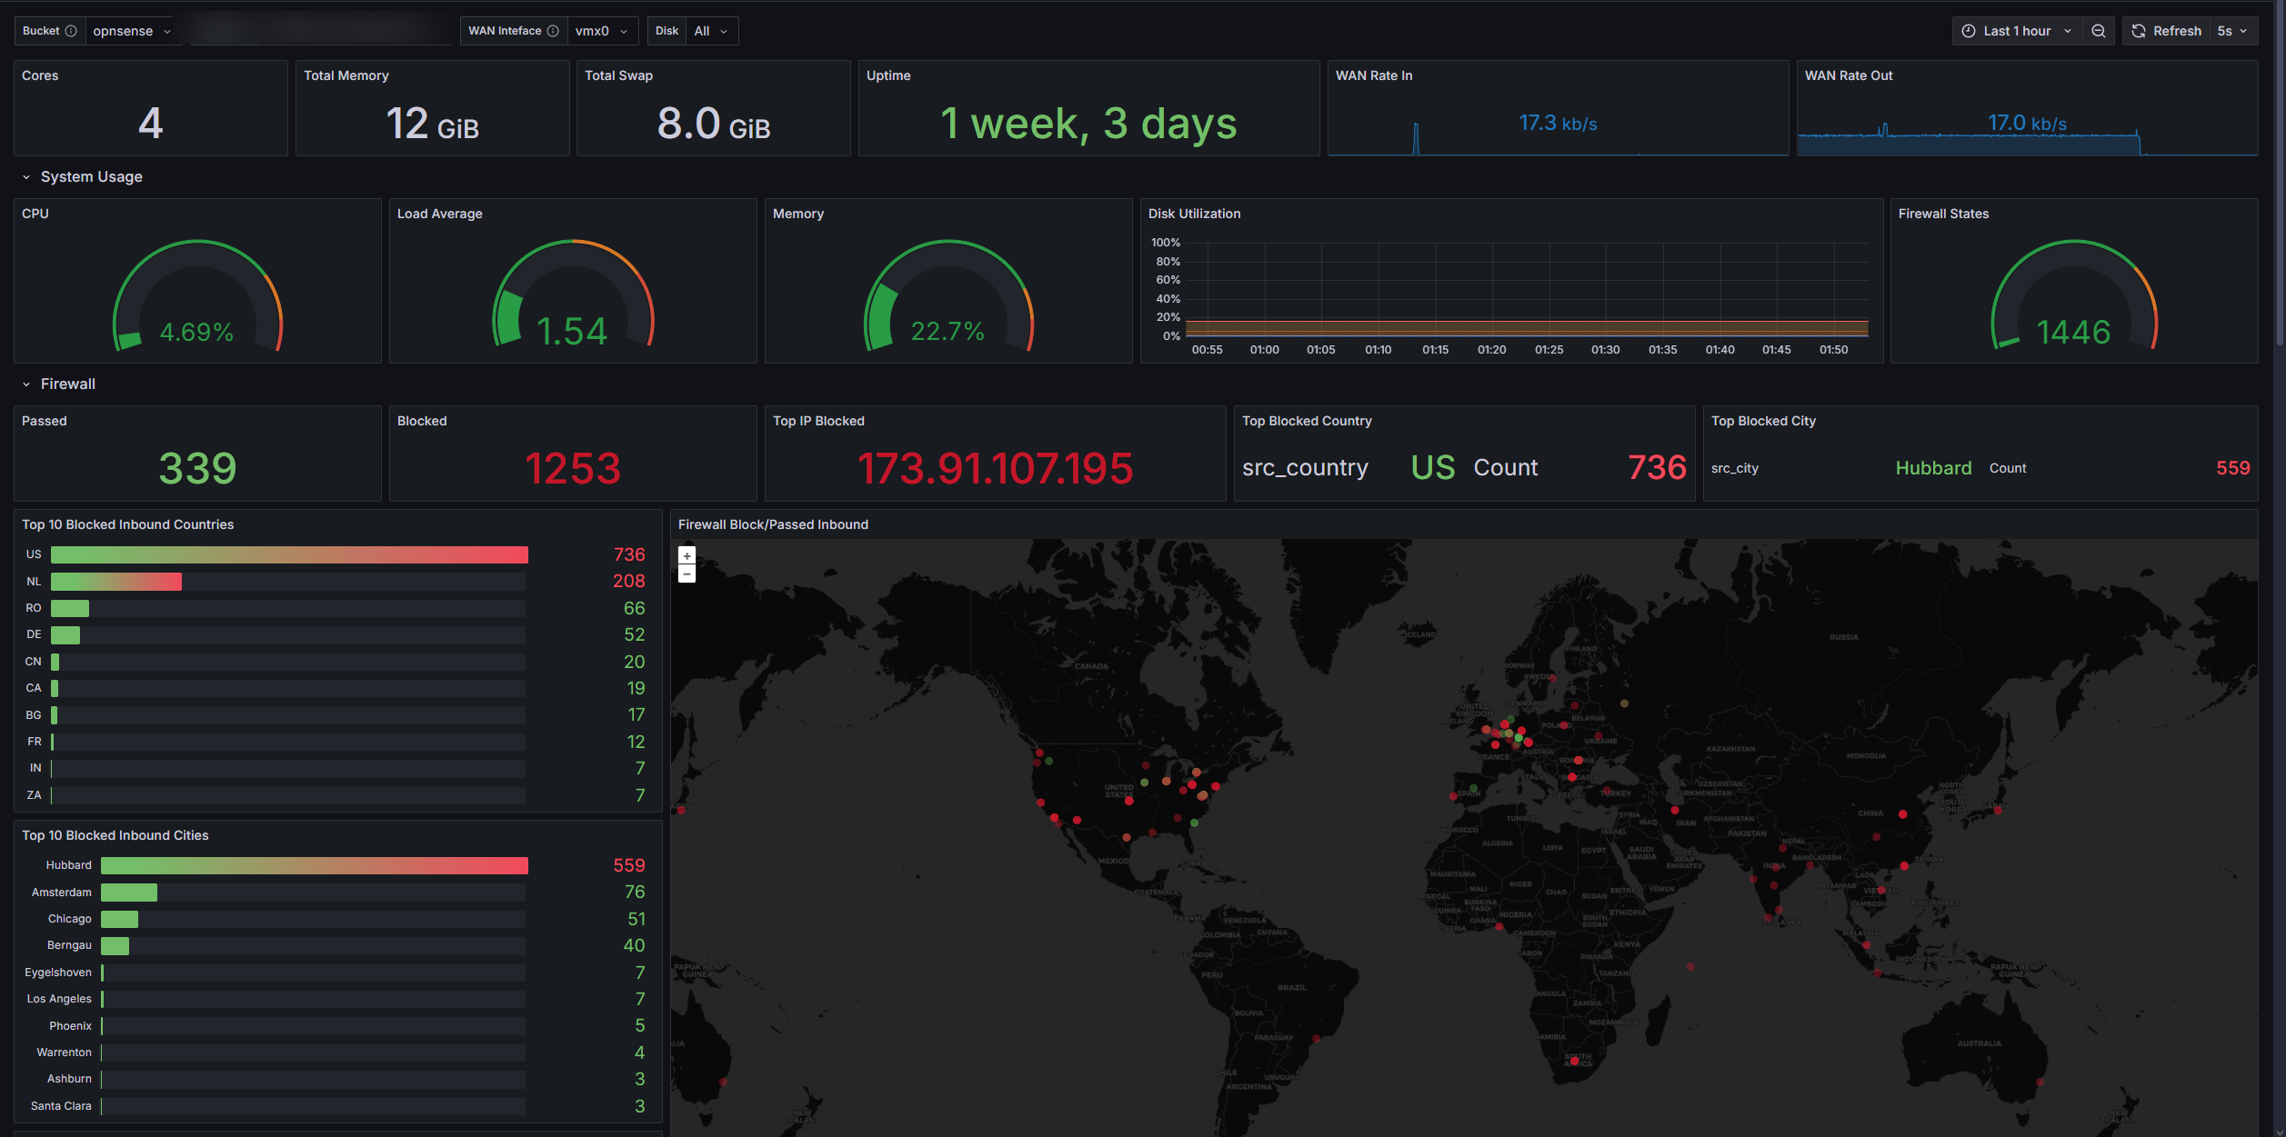
Task: Click the Refresh dashboard button
Action: pos(2166,31)
